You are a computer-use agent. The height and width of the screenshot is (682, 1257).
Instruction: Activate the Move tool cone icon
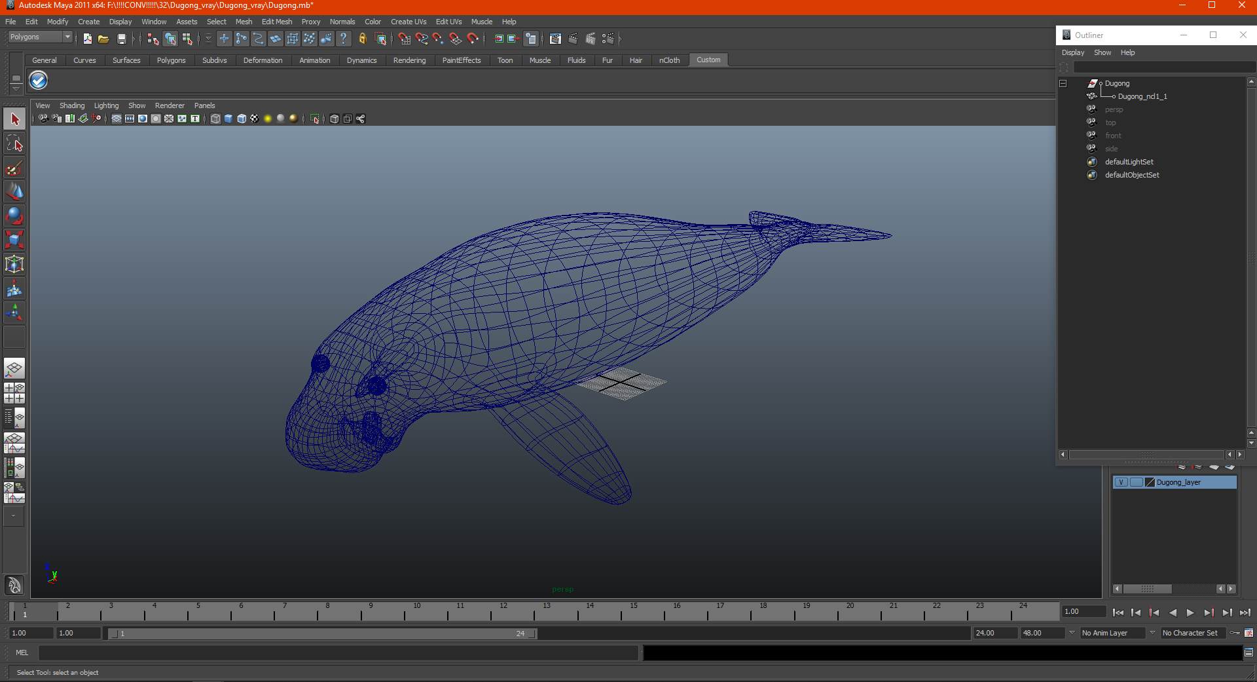click(14, 191)
